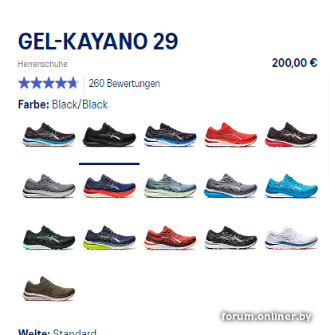The height and width of the screenshot is (335, 330).
Task: Choose the solid red shoe variant
Action: coord(230,135)
